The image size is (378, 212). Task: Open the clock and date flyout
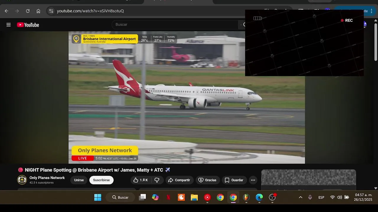363,197
